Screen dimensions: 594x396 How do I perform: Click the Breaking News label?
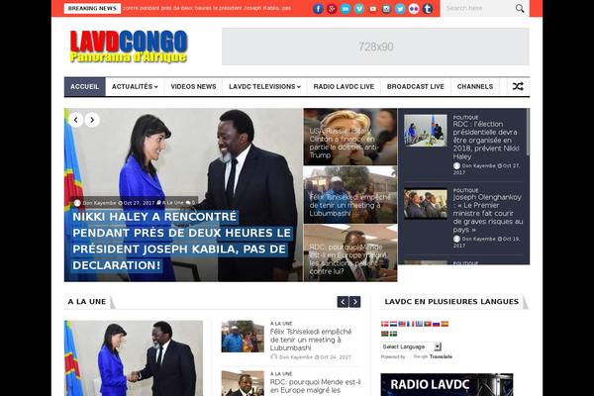(92, 8)
